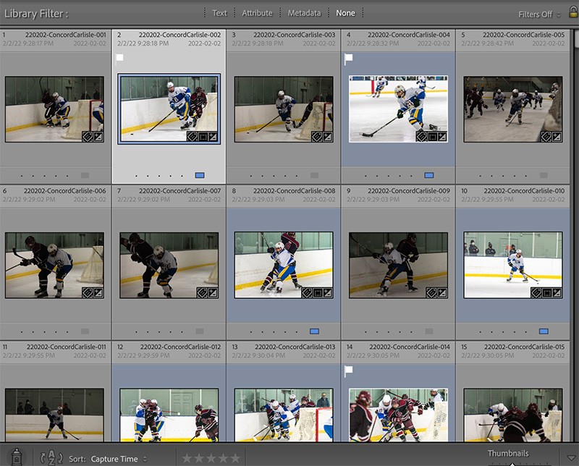
Task: Open the Sort Capture Time dropdown
Action: tap(119, 459)
